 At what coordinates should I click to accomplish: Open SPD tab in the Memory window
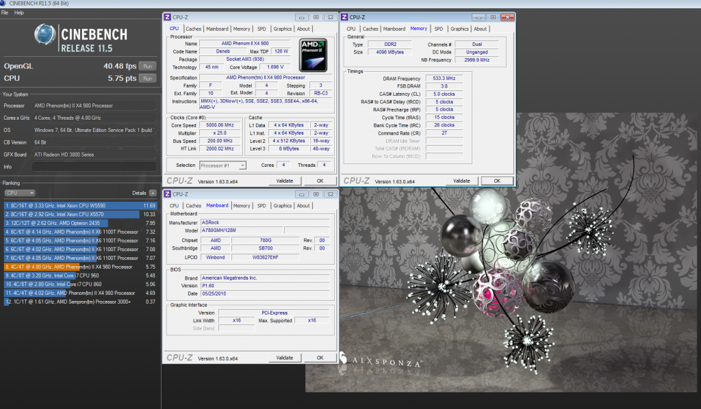(x=439, y=29)
